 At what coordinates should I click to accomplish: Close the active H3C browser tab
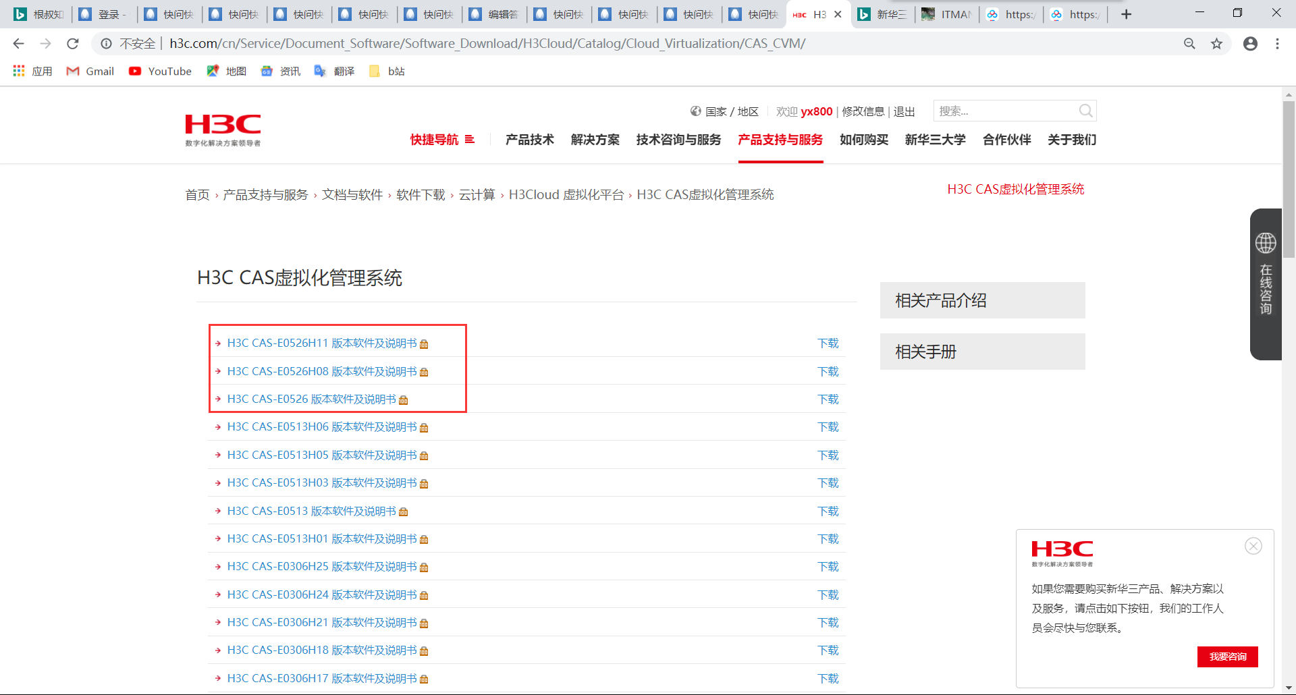(x=838, y=14)
